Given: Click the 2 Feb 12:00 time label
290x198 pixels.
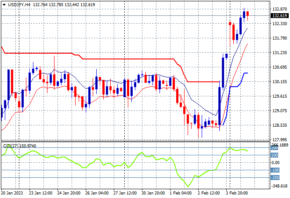Looking at the screenshot, I should [x=209, y=193].
